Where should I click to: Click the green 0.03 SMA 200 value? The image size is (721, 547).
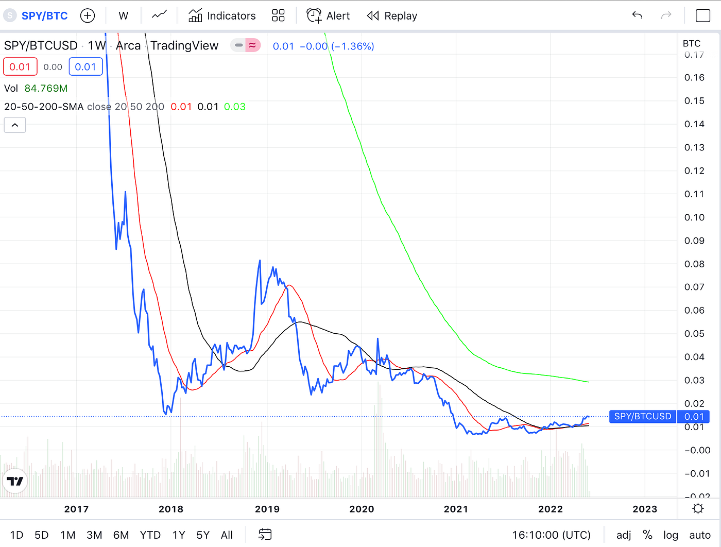tap(235, 107)
